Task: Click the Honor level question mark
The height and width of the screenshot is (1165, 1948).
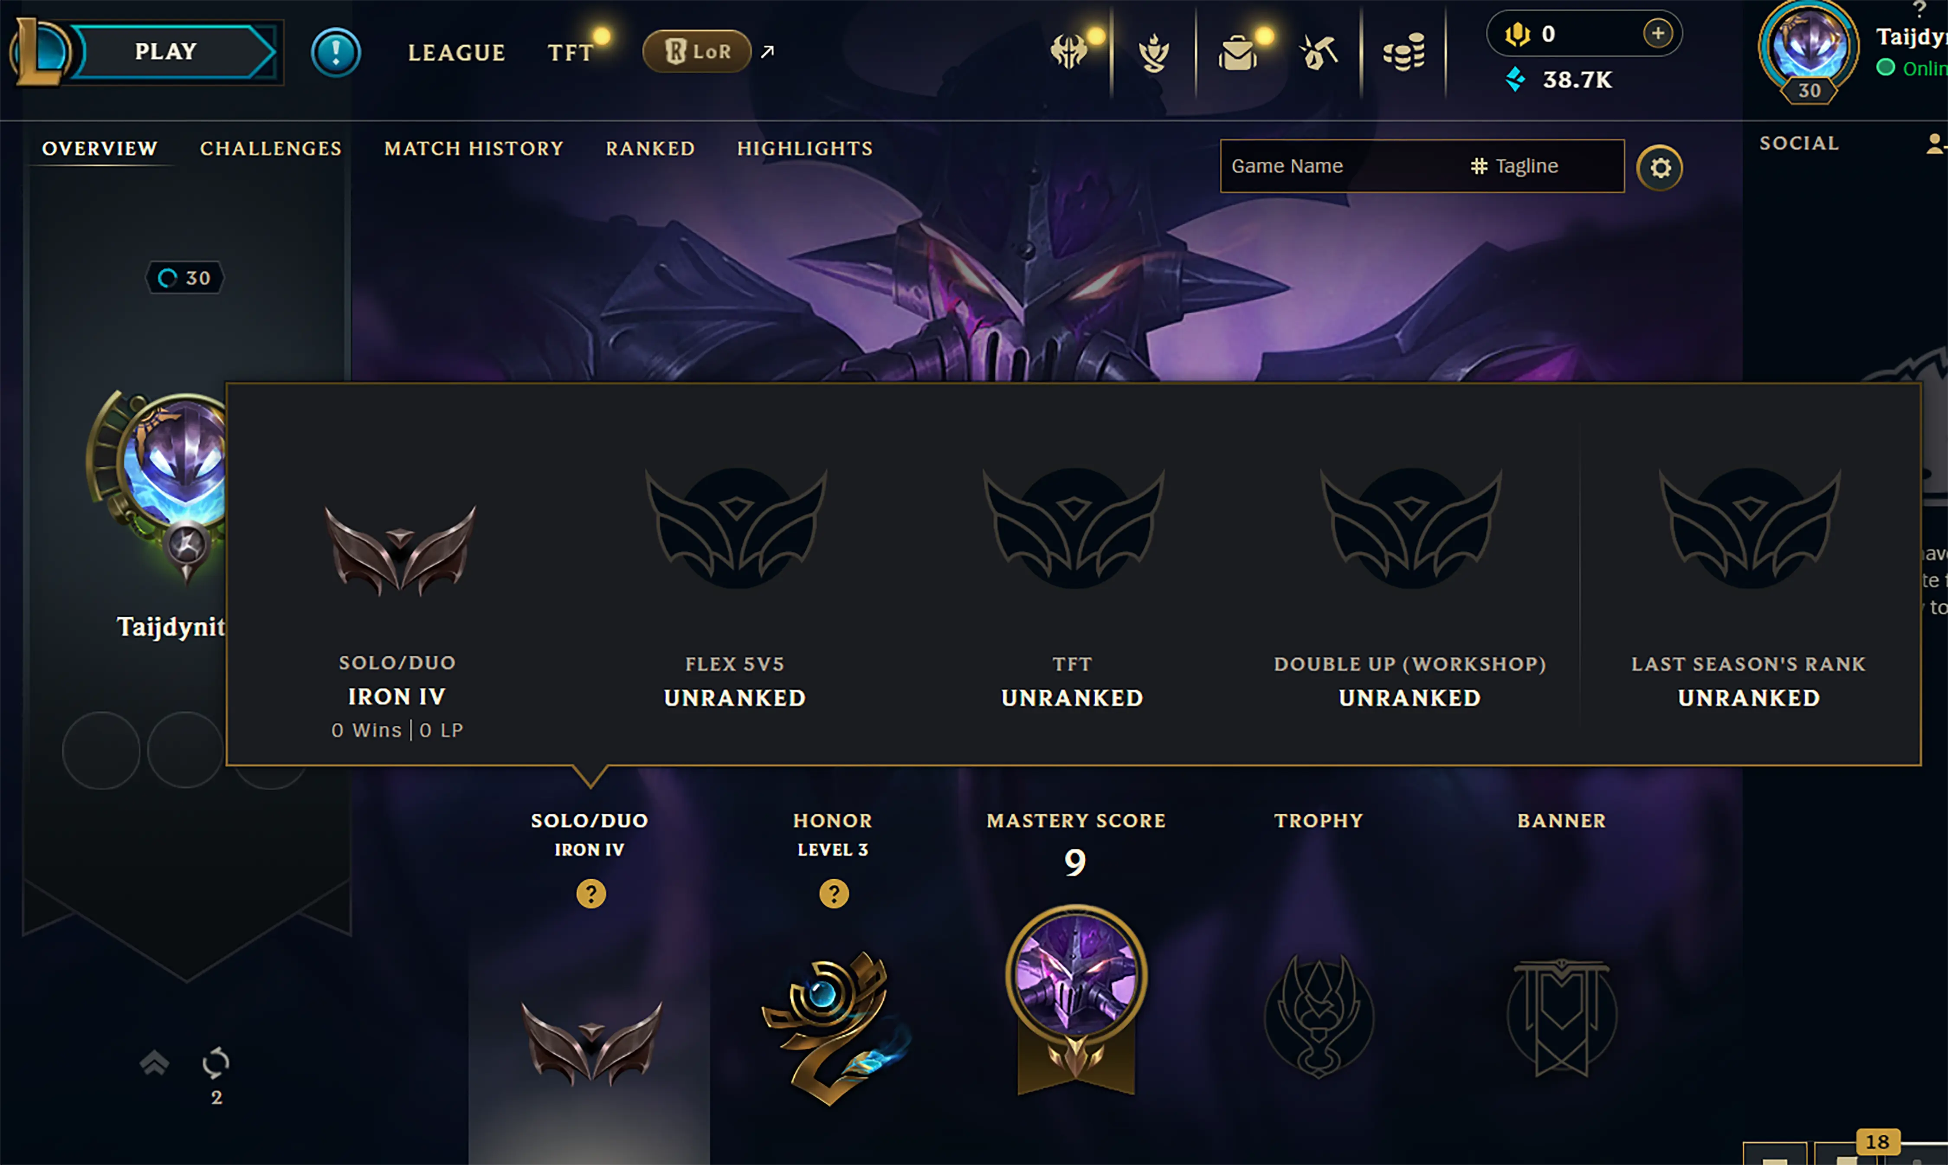Action: point(833,894)
